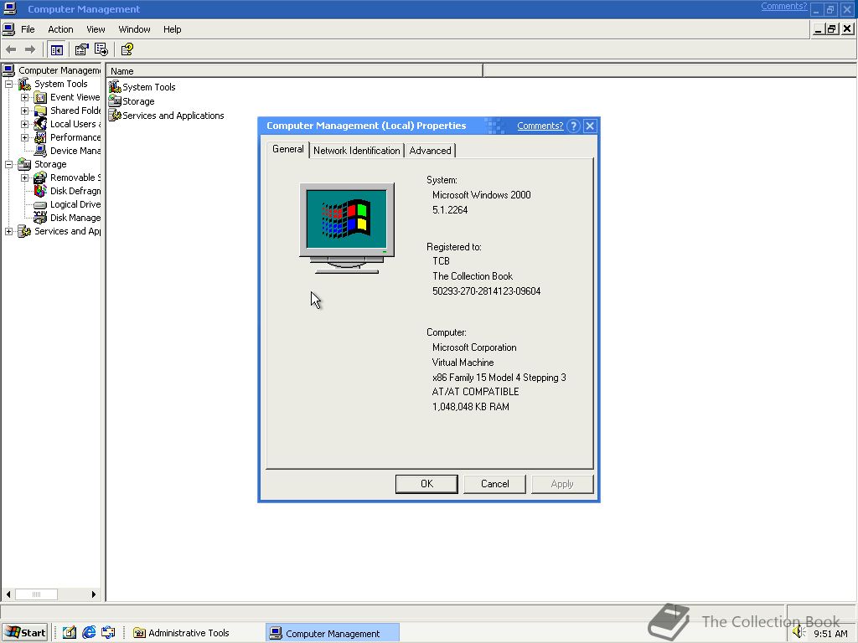Click the dialog's question mark help icon
Image resolution: width=858 pixels, height=643 pixels.
coord(573,126)
